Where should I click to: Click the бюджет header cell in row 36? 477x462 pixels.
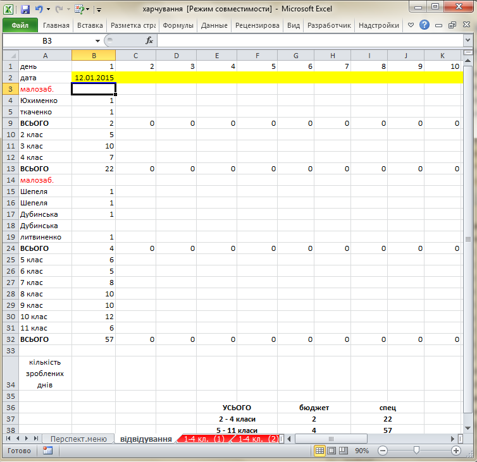pos(314,408)
